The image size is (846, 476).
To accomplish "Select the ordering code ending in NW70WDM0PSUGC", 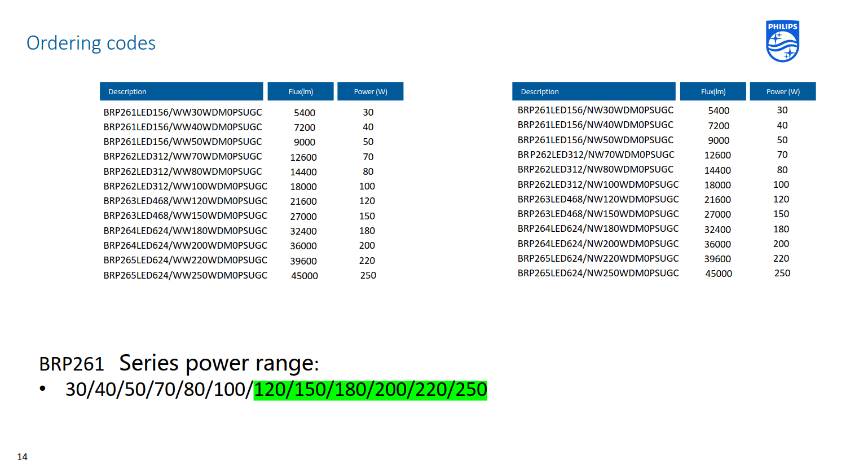I will (x=596, y=155).
